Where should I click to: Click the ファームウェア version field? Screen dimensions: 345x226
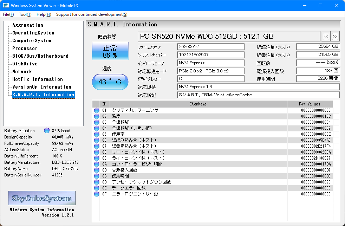pos(210,46)
